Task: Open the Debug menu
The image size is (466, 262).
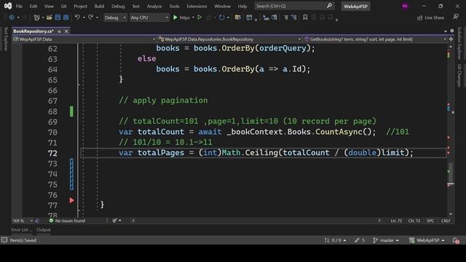Action: [x=118, y=7]
